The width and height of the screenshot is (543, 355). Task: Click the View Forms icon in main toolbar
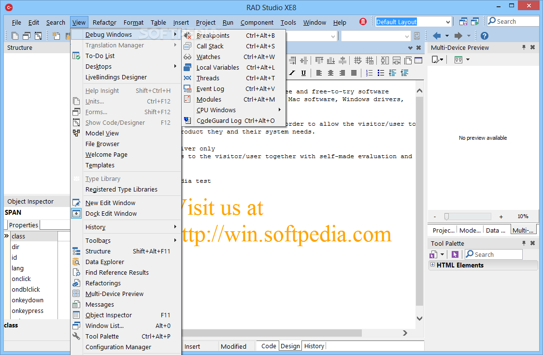click(27, 36)
